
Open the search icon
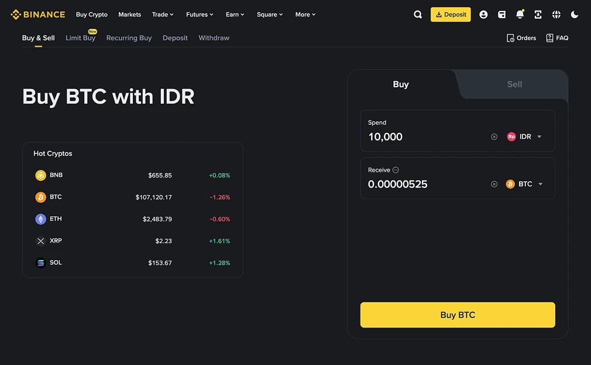[417, 14]
